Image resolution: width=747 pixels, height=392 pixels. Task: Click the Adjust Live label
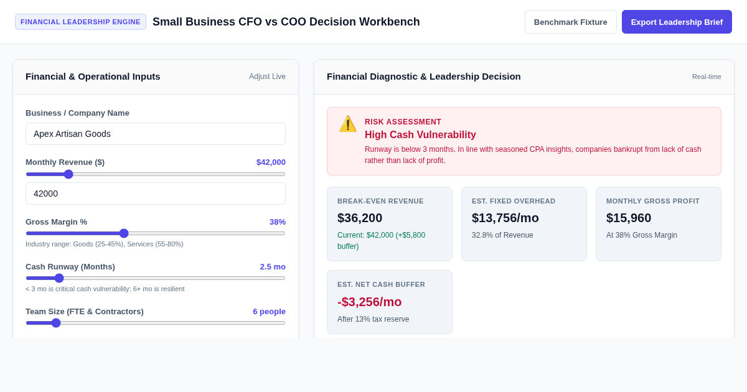click(x=267, y=77)
